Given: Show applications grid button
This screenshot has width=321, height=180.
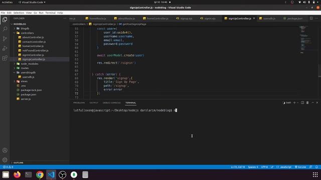Looking at the screenshot, I should [x=315, y=174].
